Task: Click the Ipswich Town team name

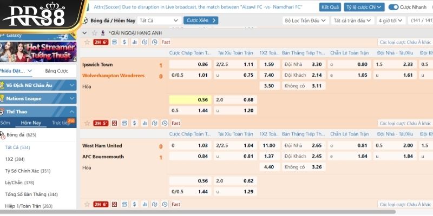Action: (97, 64)
